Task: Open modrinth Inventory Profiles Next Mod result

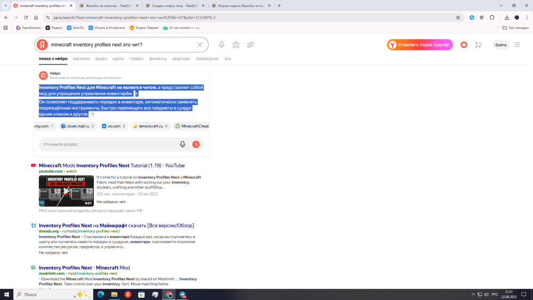Action: click(84, 267)
